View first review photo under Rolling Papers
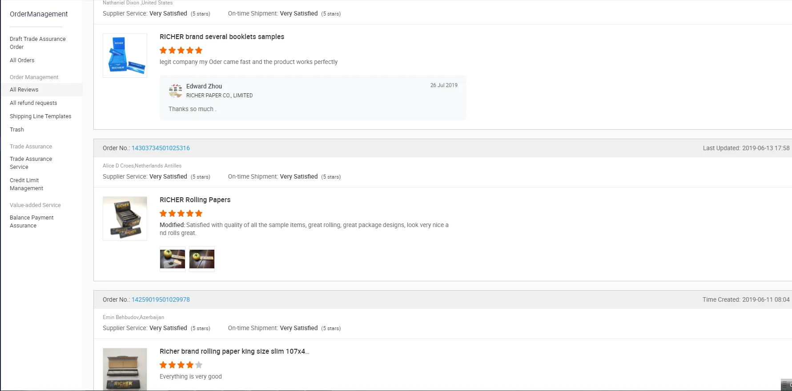Screen dimensions: 792x391 (173, 259)
